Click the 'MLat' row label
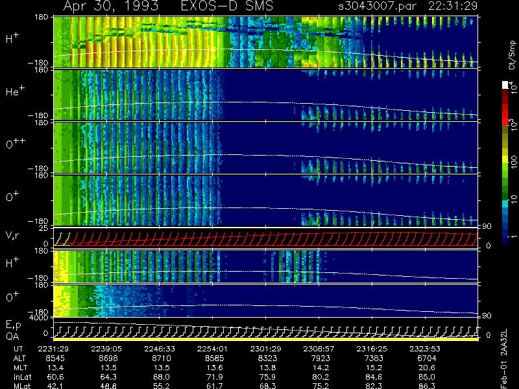The height and width of the screenshot is (389, 519). pyautogui.click(x=22, y=386)
